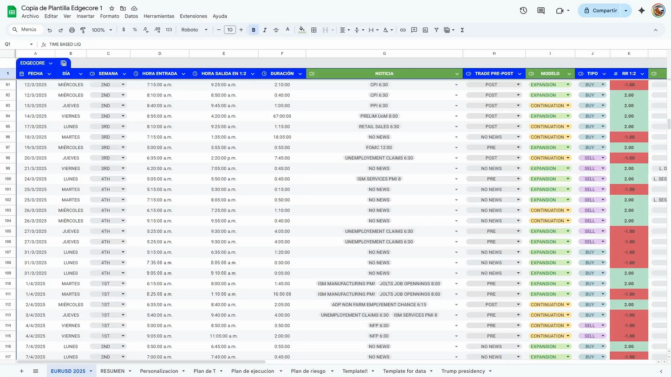Open version history clock icon
The height and width of the screenshot is (377, 671).
click(x=523, y=11)
